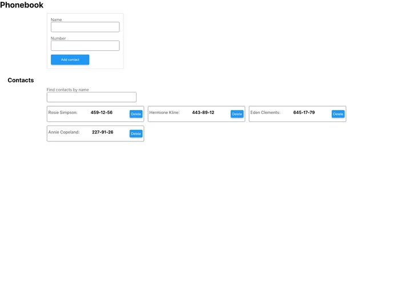Screen dimensions: 393x292
Task: Click phone number 459-12-56
Action: [x=102, y=113]
